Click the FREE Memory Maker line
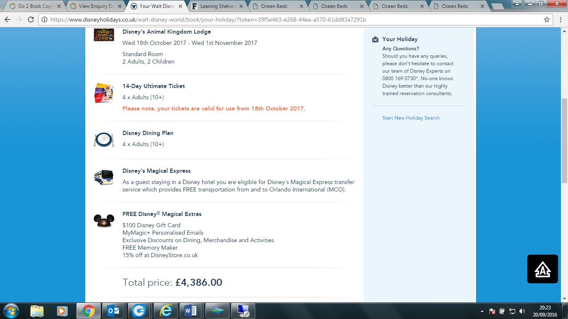The height and width of the screenshot is (319, 568). click(150, 248)
